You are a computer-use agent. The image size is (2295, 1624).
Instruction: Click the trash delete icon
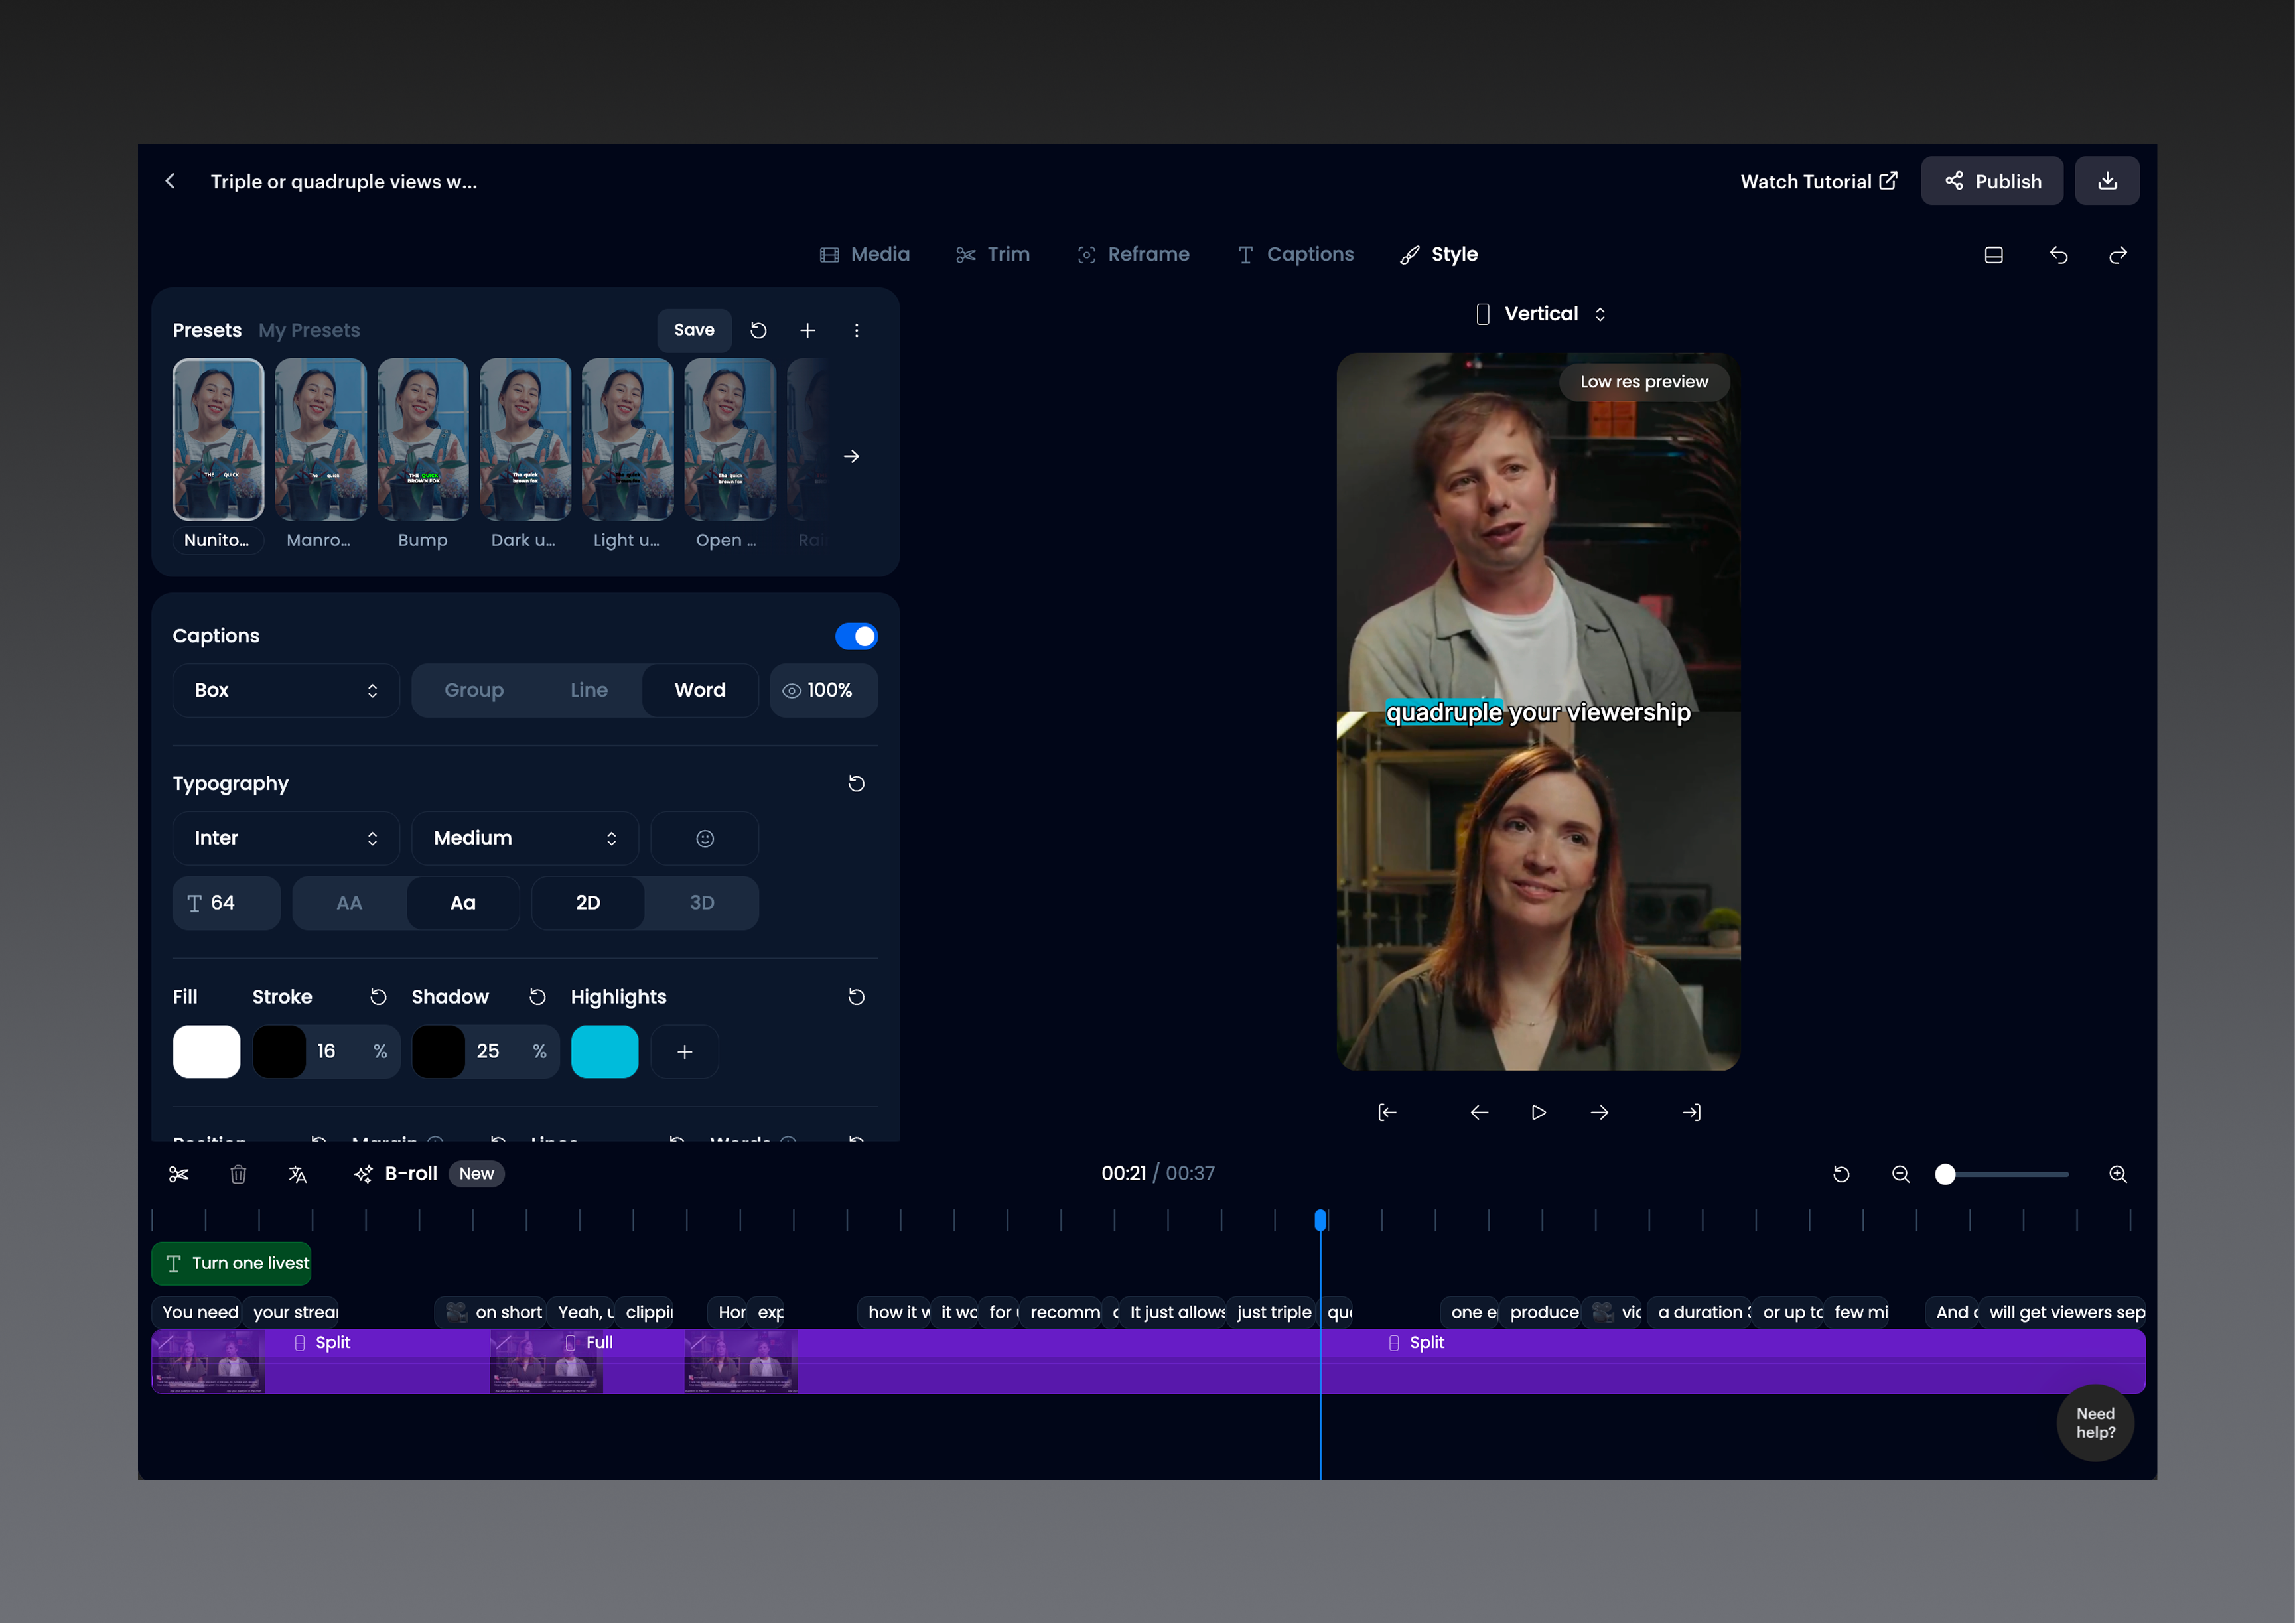point(238,1174)
